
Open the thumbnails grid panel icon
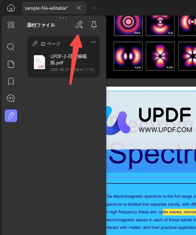point(11,25)
